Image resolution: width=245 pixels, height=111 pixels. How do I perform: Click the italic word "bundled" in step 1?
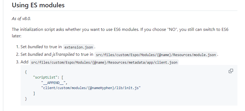35,47
